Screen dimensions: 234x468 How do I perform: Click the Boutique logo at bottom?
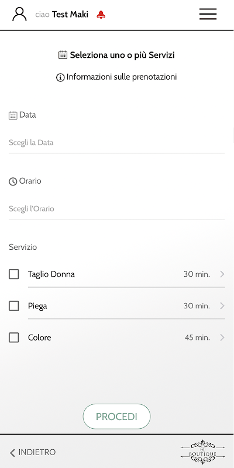coord(202,452)
